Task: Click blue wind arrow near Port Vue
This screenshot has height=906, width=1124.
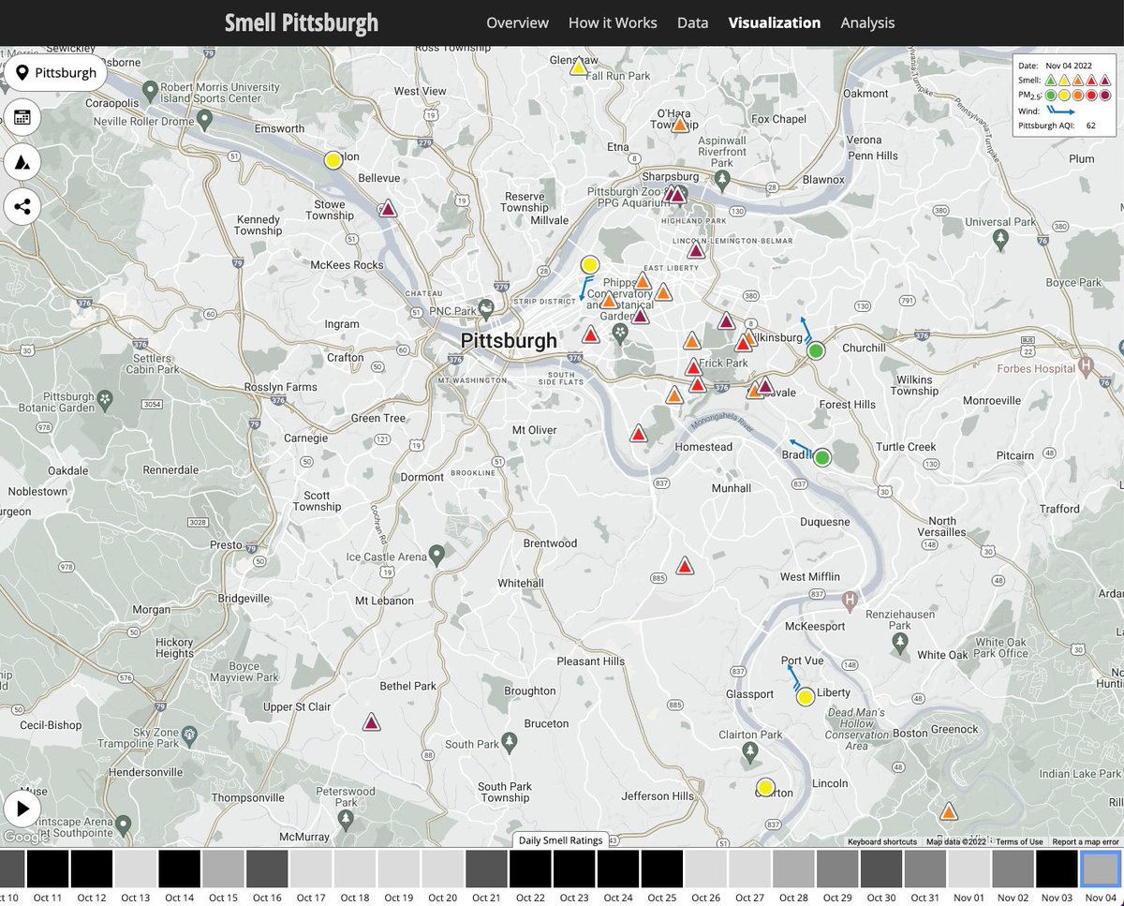Action: point(793,677)
